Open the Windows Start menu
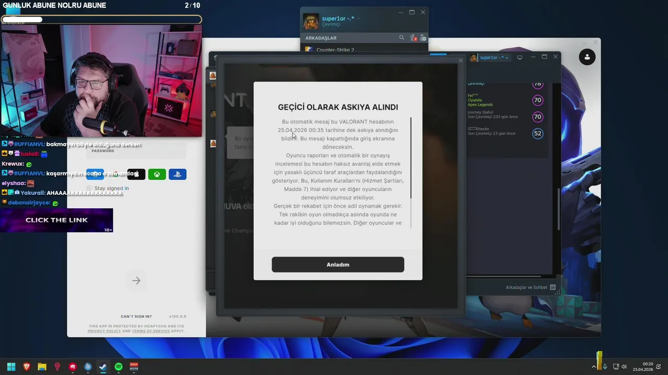The height and width of the screenshot is (375, 668). click(11, 367)
